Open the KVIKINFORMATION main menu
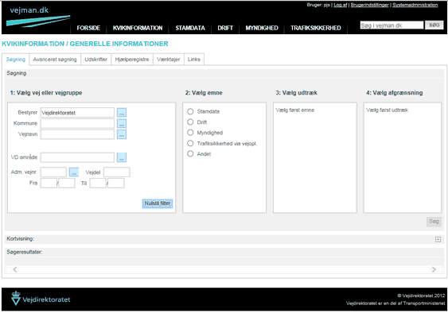This screenshot has width=448, height=313. (x=138, y=28)
